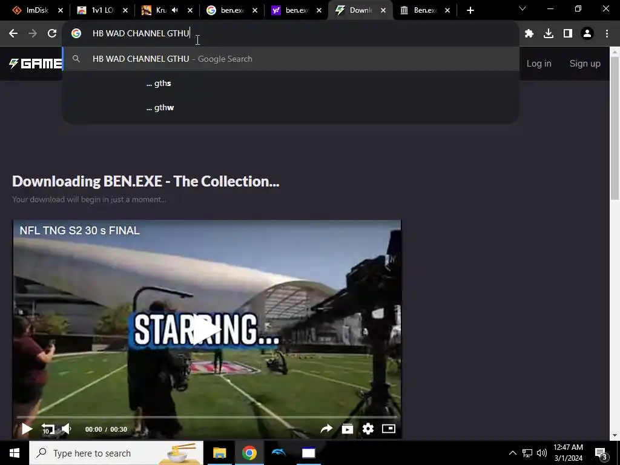Click the Sign up link
The width and height of the screenshot is (620, 465).
click(x=585, y=64)
